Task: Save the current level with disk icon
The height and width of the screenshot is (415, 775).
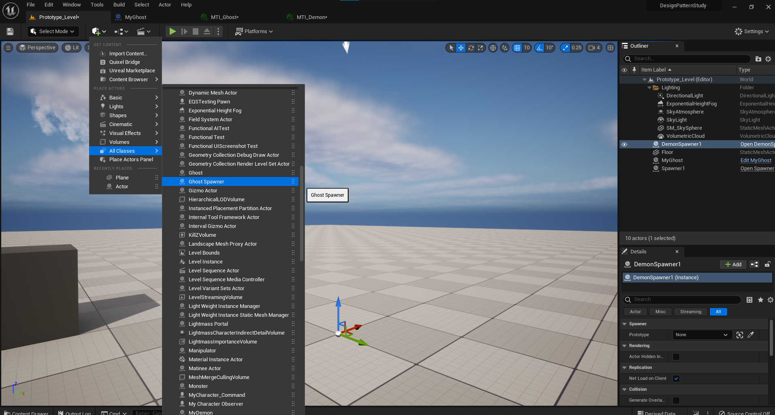Action: (10, 32)
